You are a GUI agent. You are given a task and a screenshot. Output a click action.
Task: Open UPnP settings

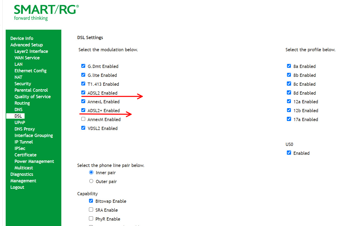pyautogui.click(x=20, y=122)
